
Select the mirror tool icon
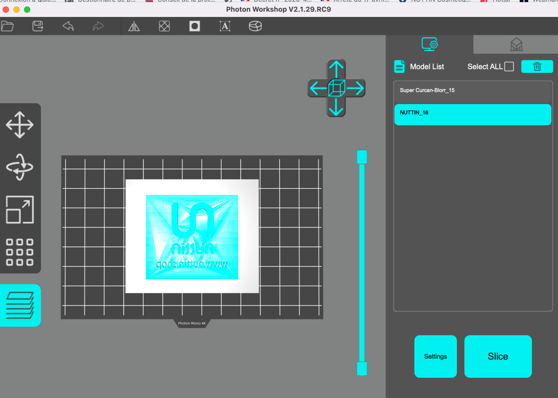point(134,26)
